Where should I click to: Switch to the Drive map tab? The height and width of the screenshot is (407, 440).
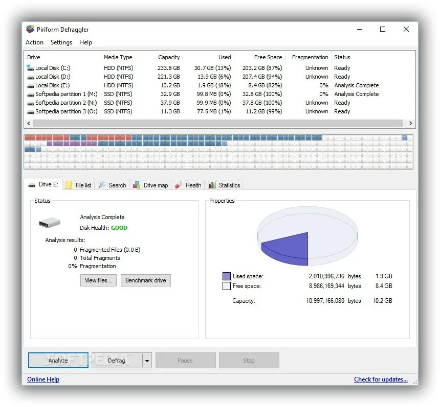pos(150,185)
